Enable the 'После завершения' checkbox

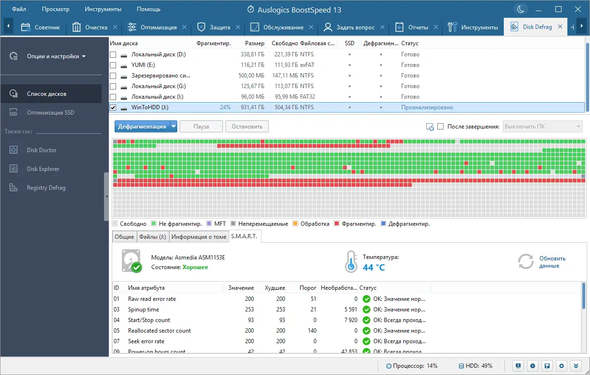(440, 127)
